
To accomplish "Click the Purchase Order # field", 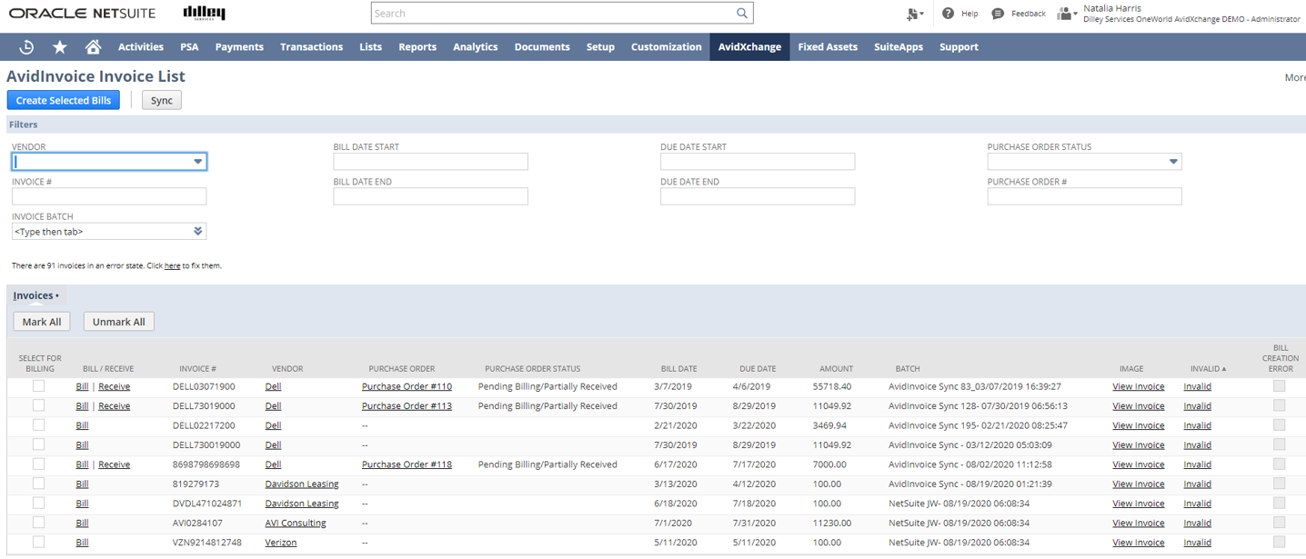I will (1085, 196).
